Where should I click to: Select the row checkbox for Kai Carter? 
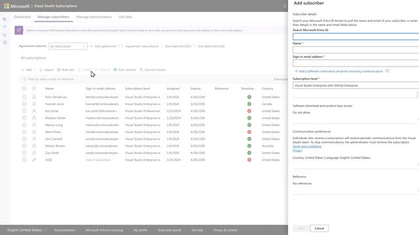click(24, 111)
